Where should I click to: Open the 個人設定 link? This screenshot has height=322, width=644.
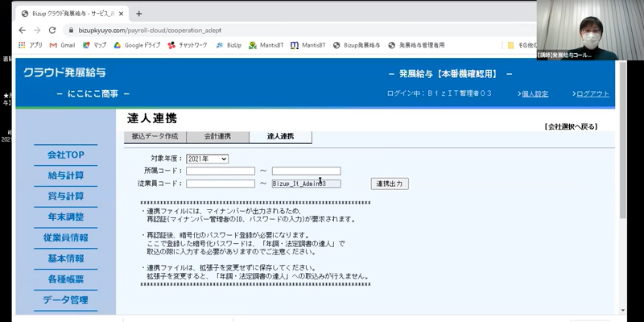[535, 94]
